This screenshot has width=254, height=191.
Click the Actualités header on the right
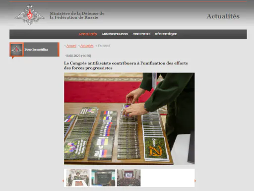pos(223,16)
